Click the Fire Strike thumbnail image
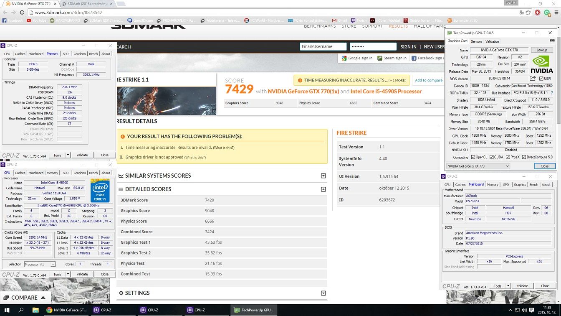The image size is (561, 316). (167, 101)
